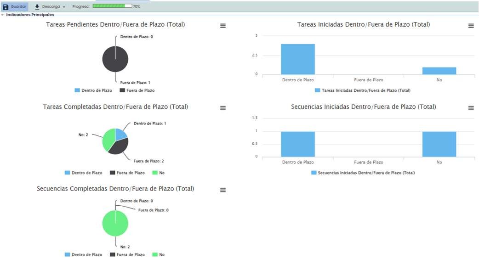Toggle Fuera de Plazo legend in Secuencias Completadas
The image size is (479, 259).
tap(127, 254)
